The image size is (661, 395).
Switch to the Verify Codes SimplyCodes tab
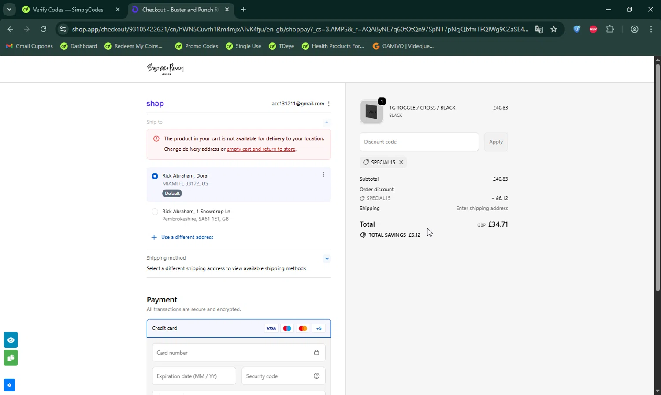68,10
